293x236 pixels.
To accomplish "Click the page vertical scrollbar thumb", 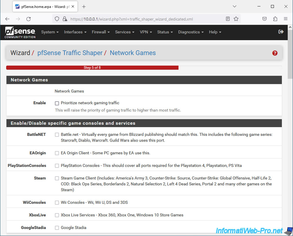I will click(290, 54).
